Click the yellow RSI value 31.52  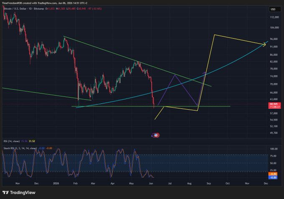[32, 141]
